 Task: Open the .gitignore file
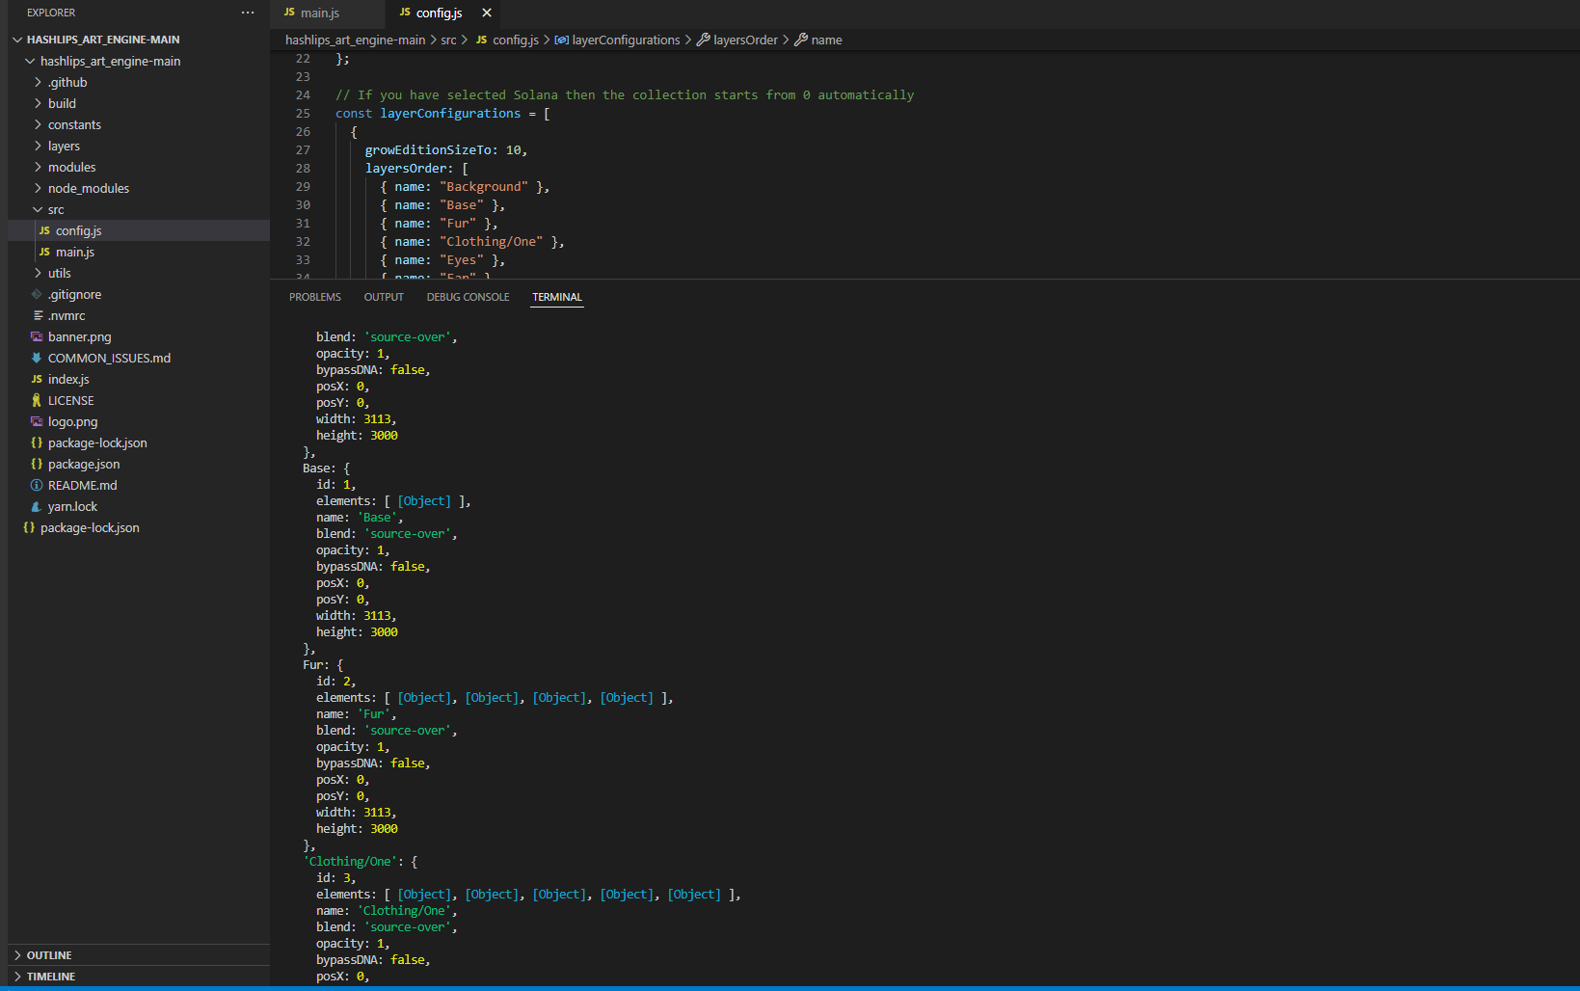[x=139, y=294]
